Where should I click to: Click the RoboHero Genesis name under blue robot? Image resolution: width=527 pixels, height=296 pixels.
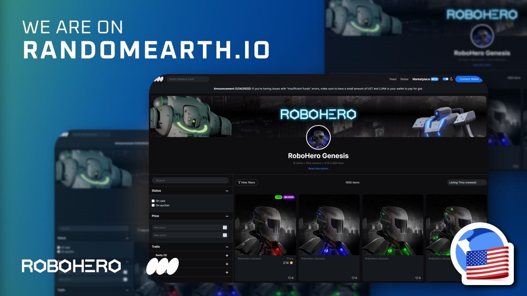[x=313, y=259]
